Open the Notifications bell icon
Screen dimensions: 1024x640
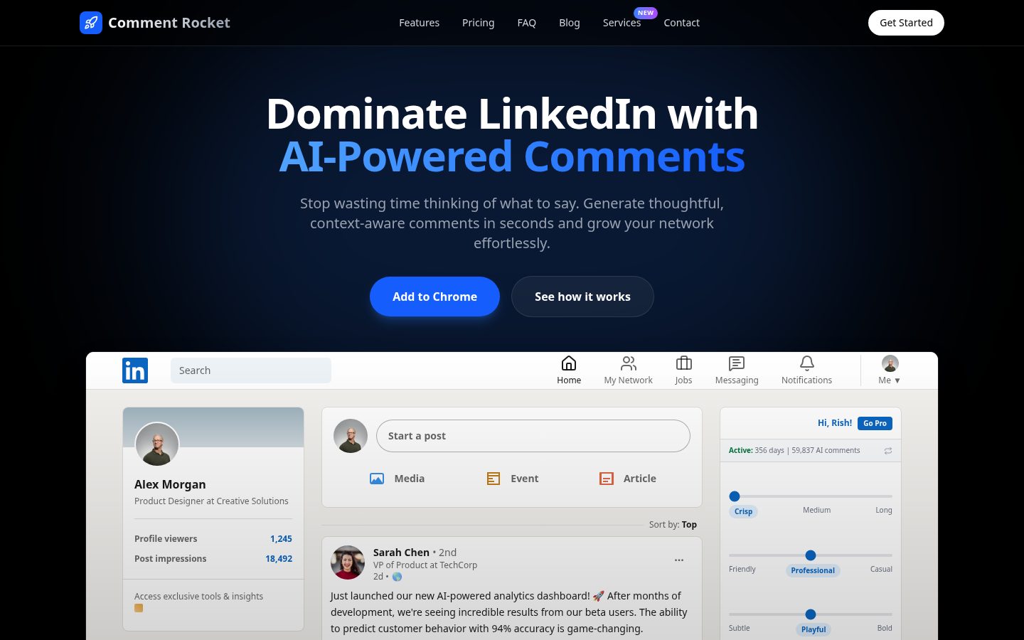pyautogui.click(x=807, y=363)
